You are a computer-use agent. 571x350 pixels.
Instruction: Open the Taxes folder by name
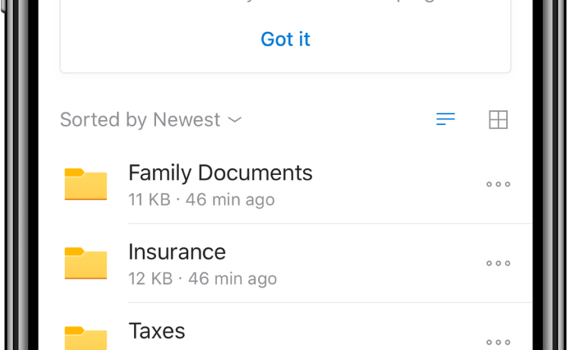[x=157, y=331]
